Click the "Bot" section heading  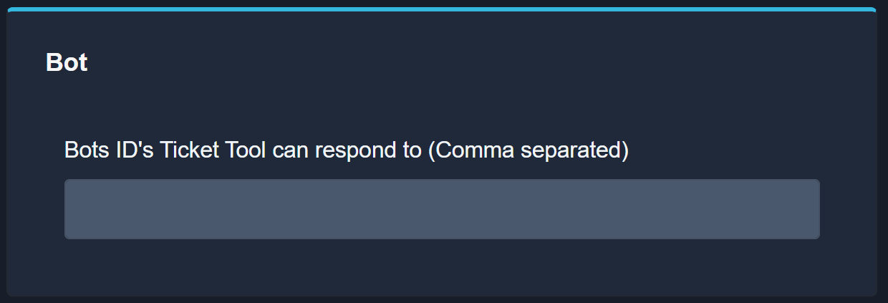point(67,63)
